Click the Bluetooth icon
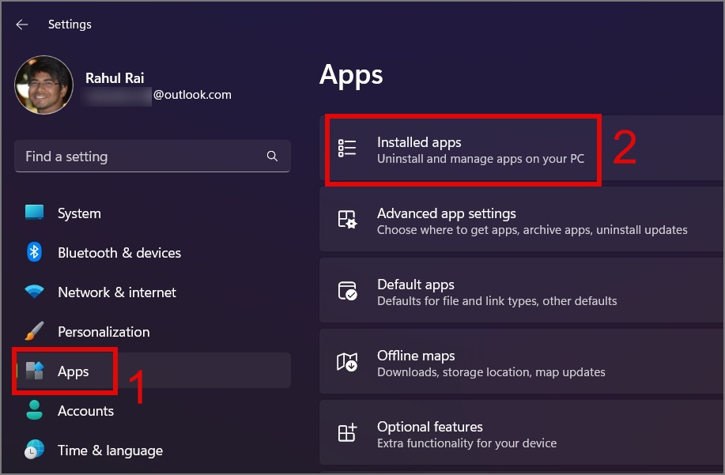 [34, 252]
